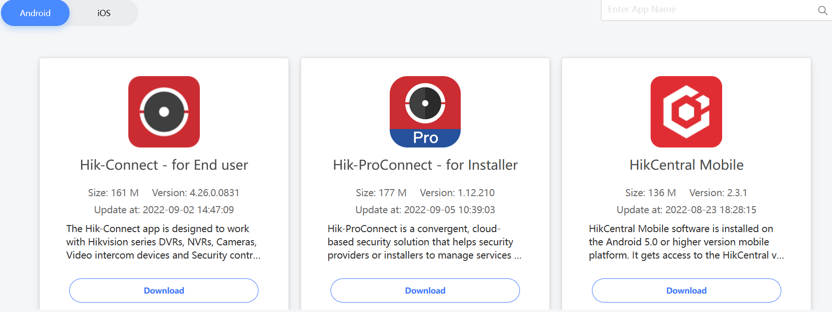Click Hik-ProConnect version 1.12.210 text
This screenshot has height=312, width=832.
457,193
